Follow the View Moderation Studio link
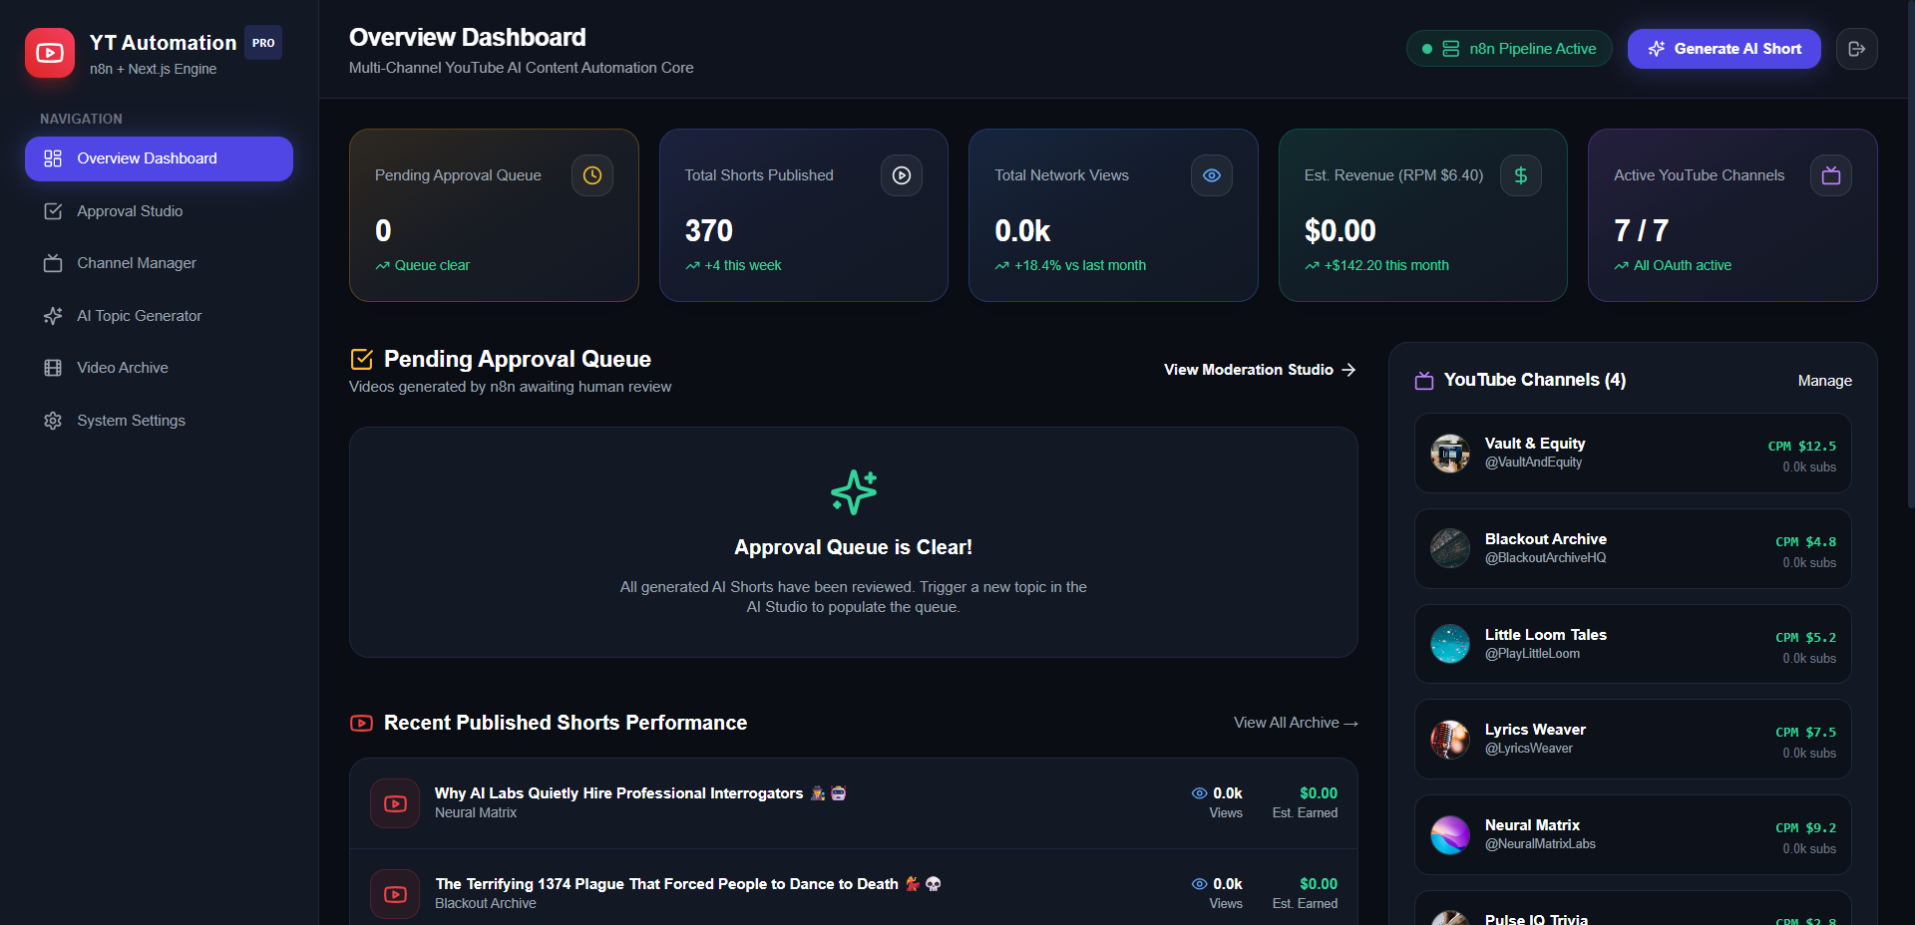This screenshot has height=925, width=1915. click(x=1260, y=370)
